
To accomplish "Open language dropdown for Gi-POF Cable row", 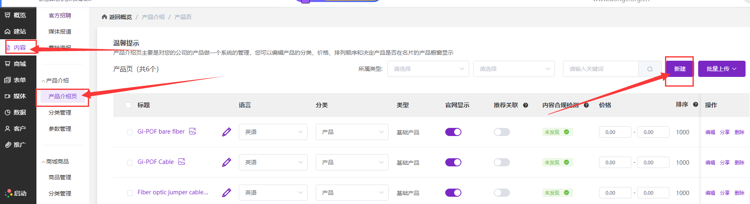I will coord(273,162).
